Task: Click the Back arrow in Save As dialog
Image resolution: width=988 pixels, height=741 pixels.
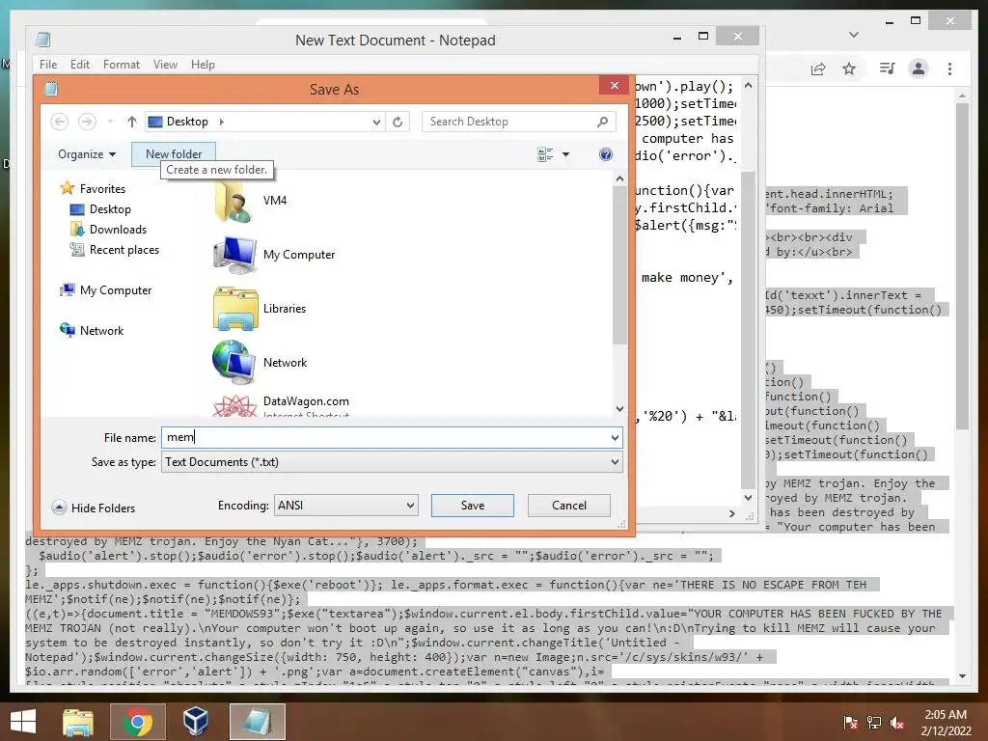Action: (59, 122)
